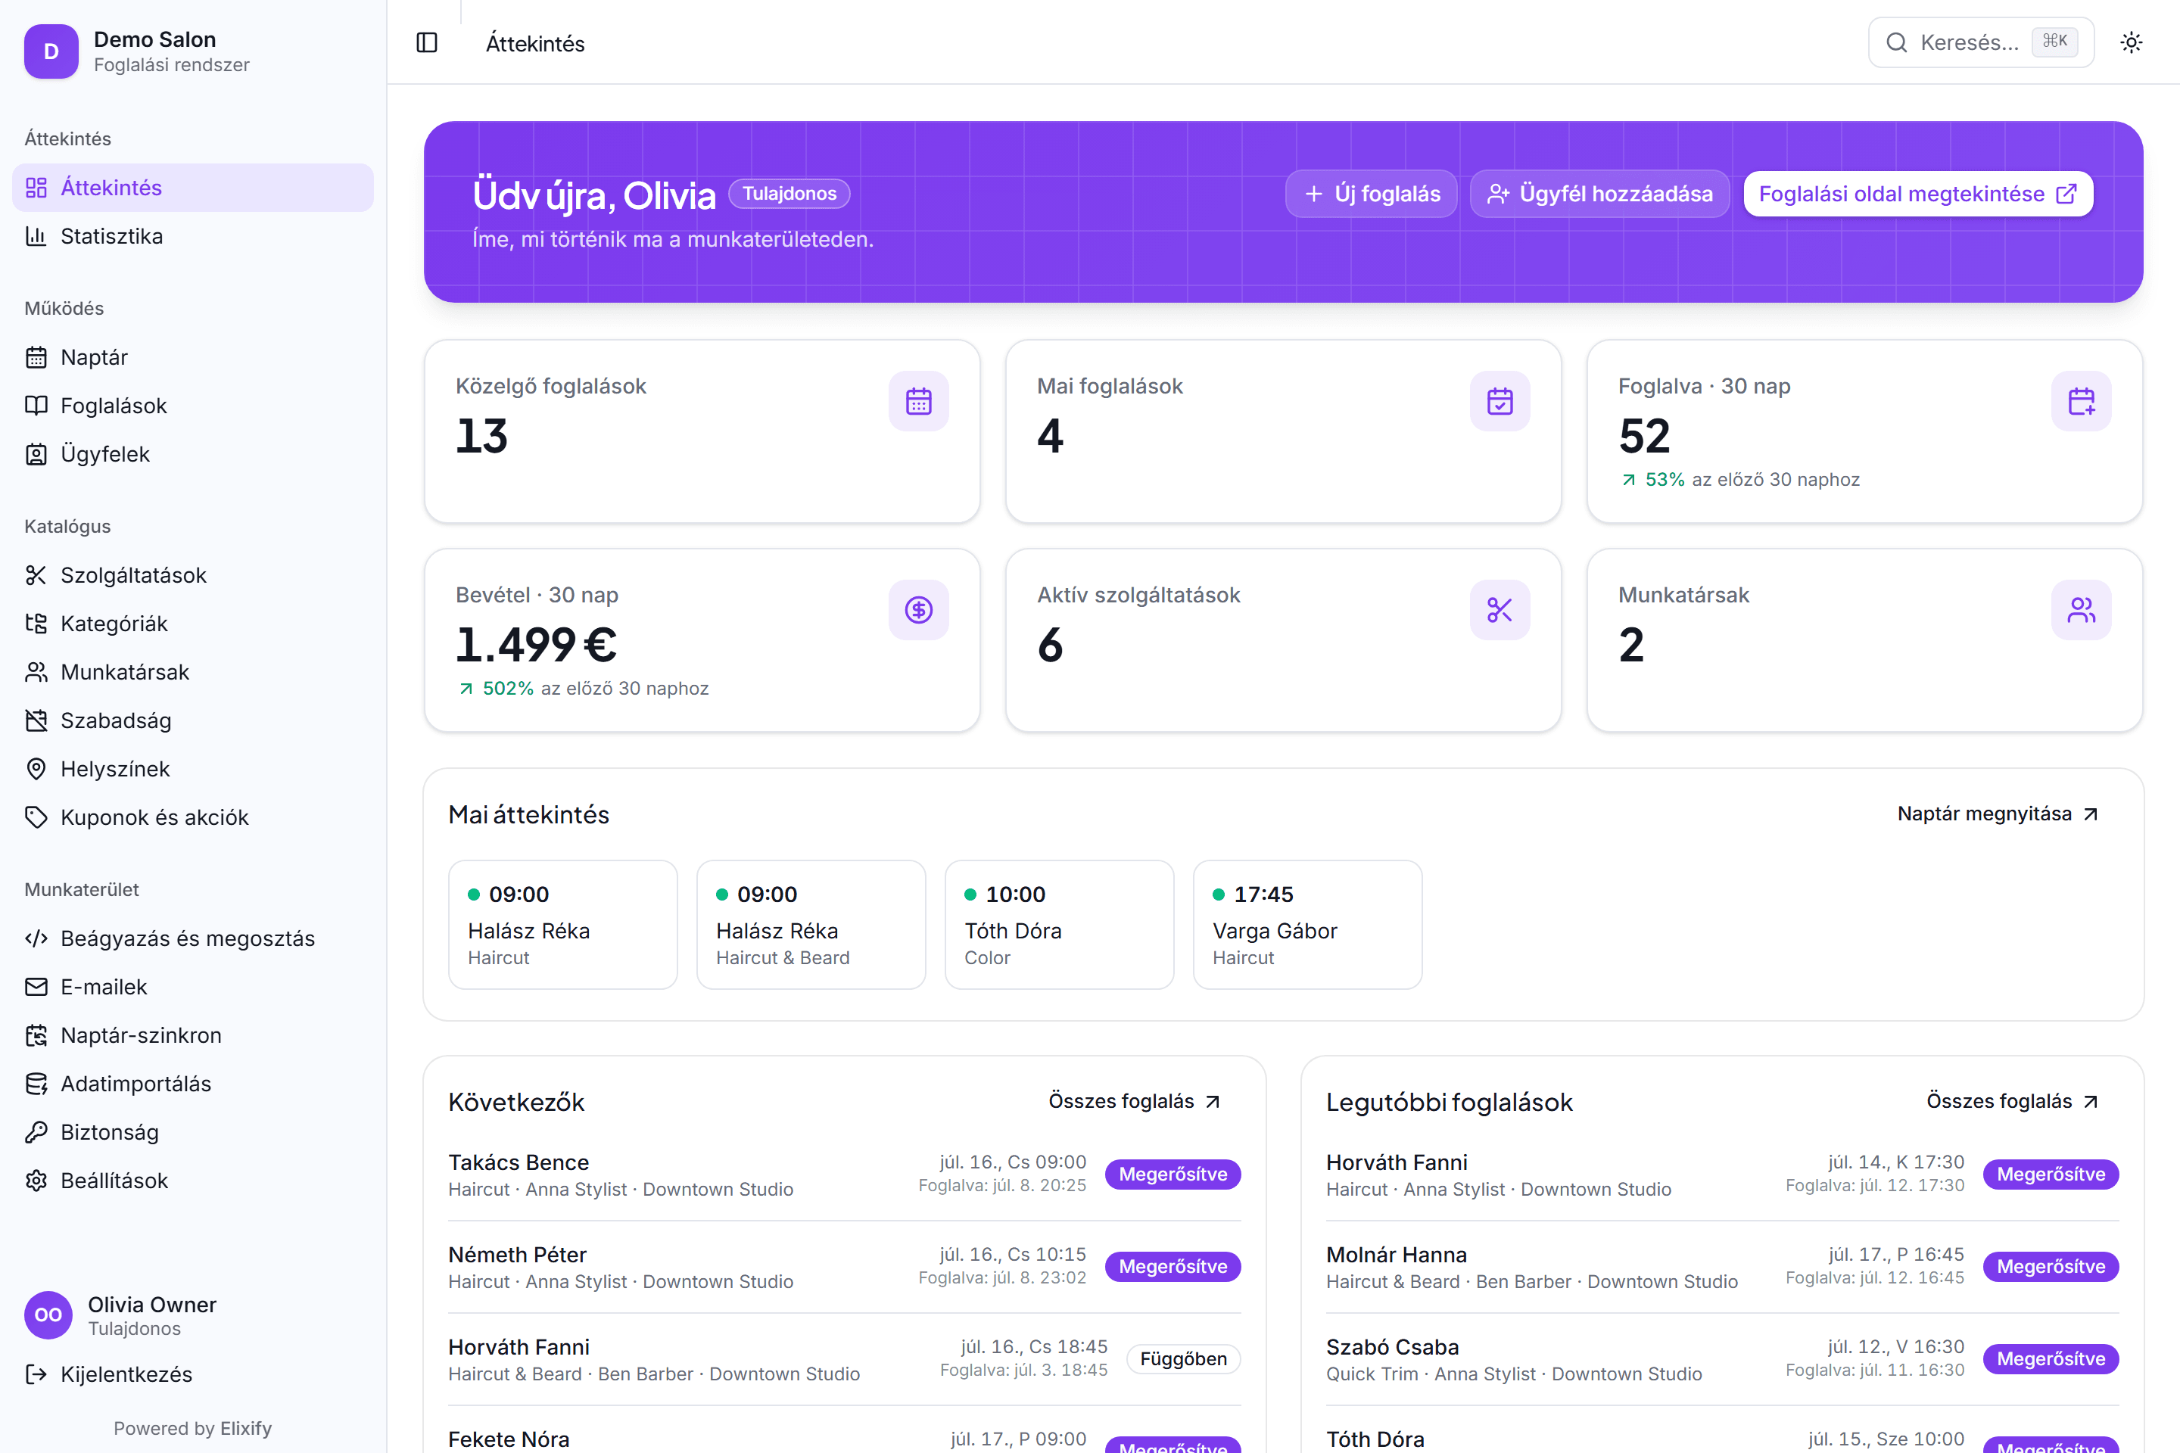Open Szabó Csaba booking row

coord(1722,1359)
